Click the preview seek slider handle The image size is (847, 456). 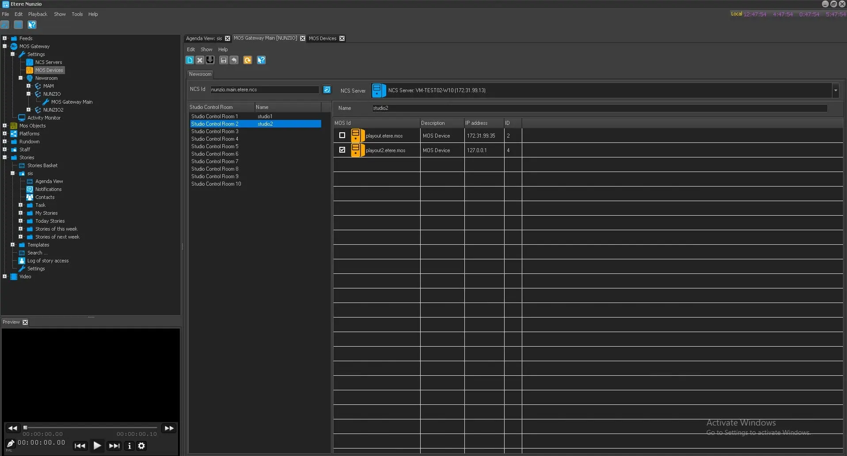[x=25, y=427]
